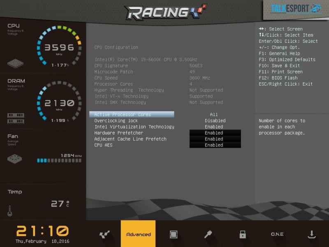Click the TalkEsport logo link

[295, 9]
